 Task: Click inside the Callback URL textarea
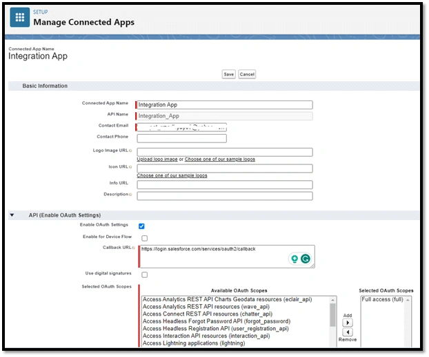[x=227, y=257]
